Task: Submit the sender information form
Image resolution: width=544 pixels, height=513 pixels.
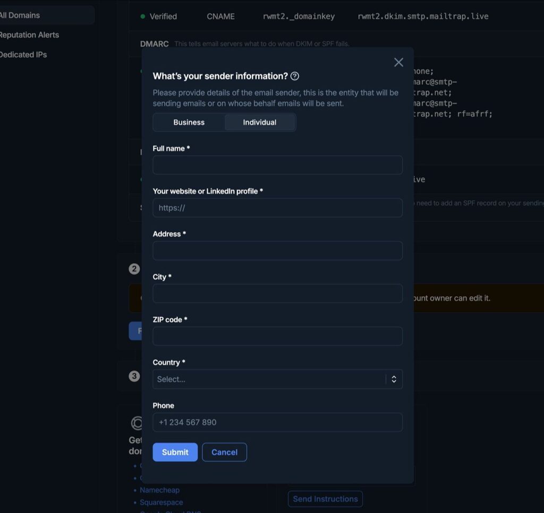Action: coord(175,452)
